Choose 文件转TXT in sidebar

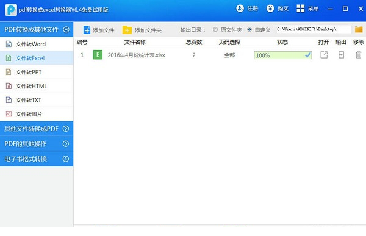pyautogui.click(x=37, y=100)
